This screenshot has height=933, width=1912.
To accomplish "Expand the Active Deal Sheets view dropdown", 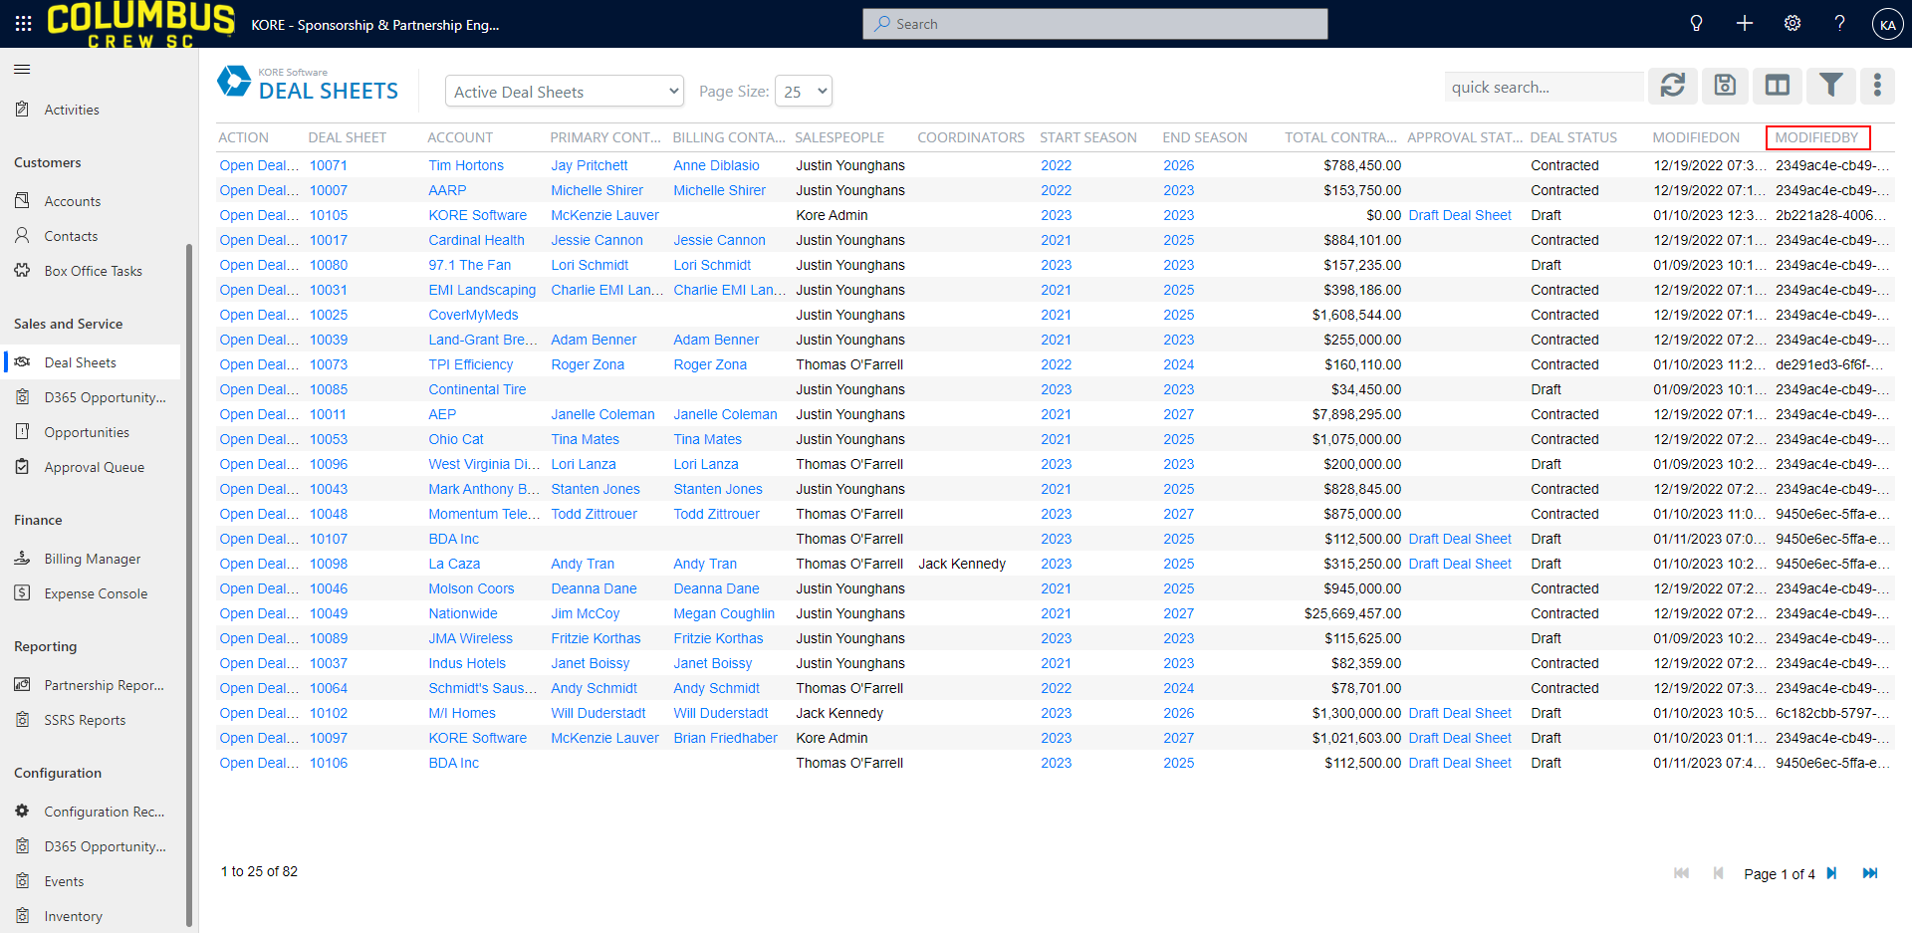I will pyautogui.click(x=564, y=92).
